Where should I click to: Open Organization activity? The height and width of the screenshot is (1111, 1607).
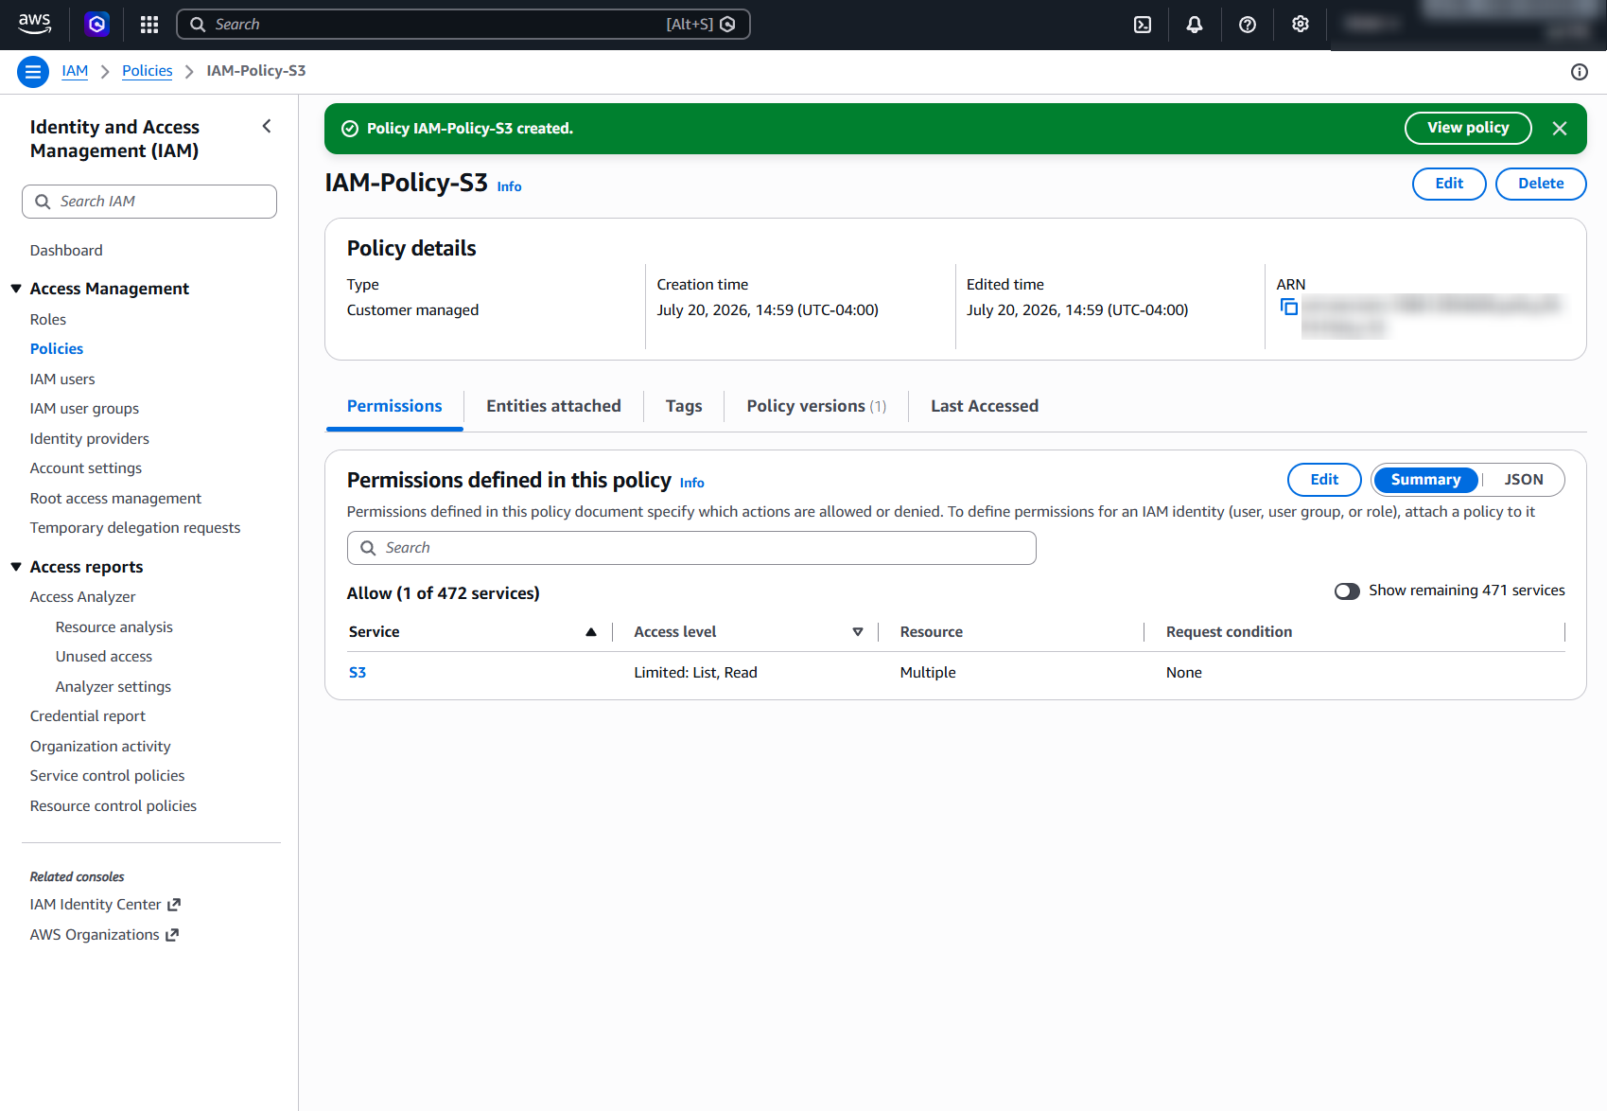click(100, 747)
